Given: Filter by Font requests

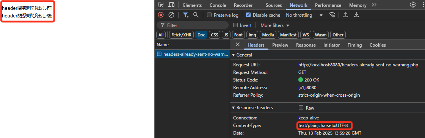Looking at the screenshot, I should 238,35.
